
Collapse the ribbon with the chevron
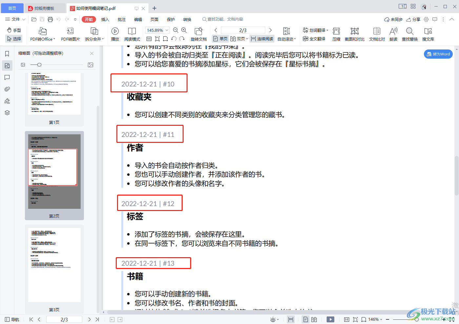452,19
